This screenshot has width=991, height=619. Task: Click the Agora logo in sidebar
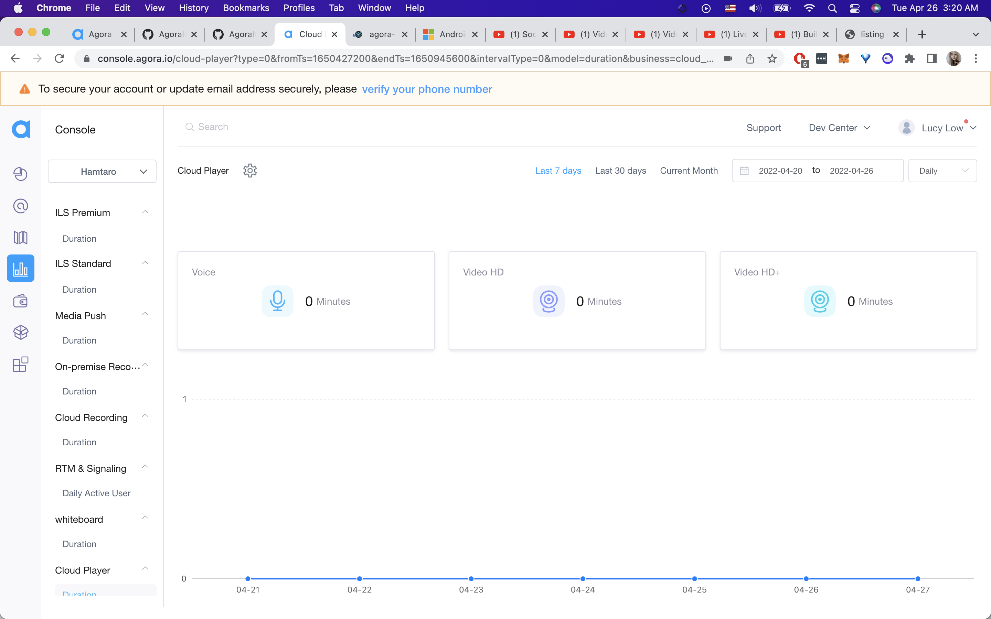click(x=21, y=129)
